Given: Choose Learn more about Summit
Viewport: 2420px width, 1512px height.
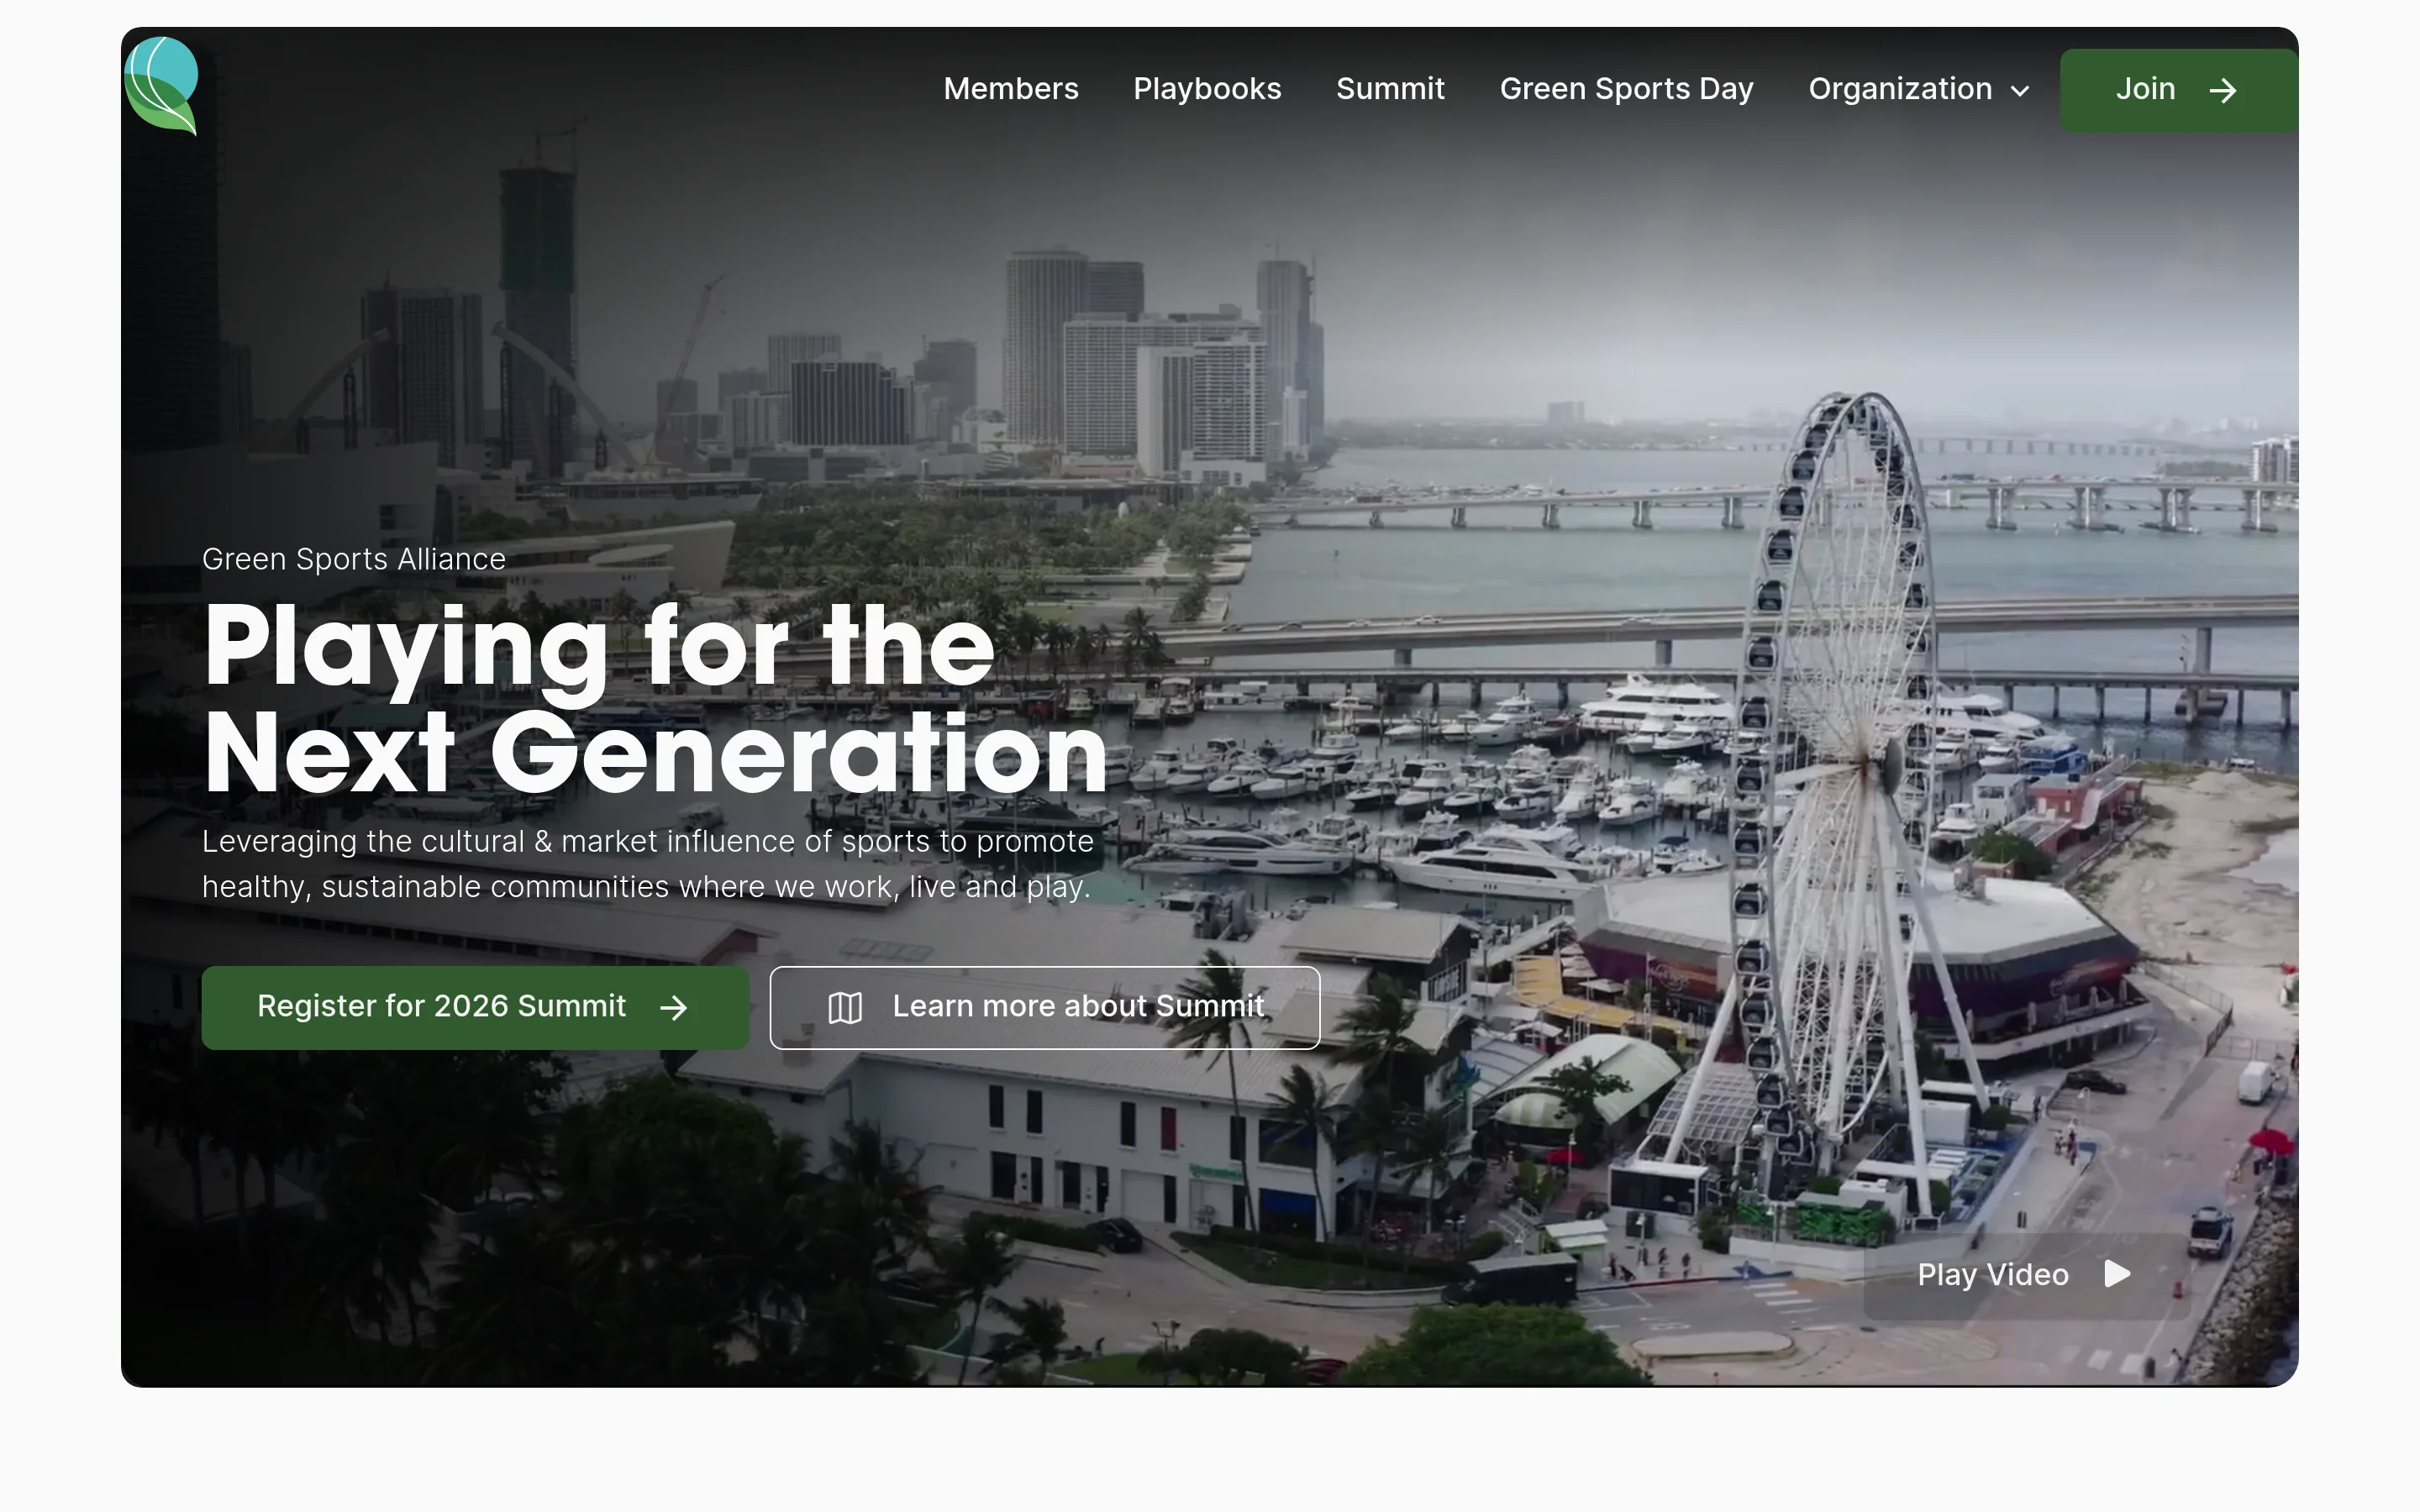Looking at the screenshot, I should tap(1078, 1006).
